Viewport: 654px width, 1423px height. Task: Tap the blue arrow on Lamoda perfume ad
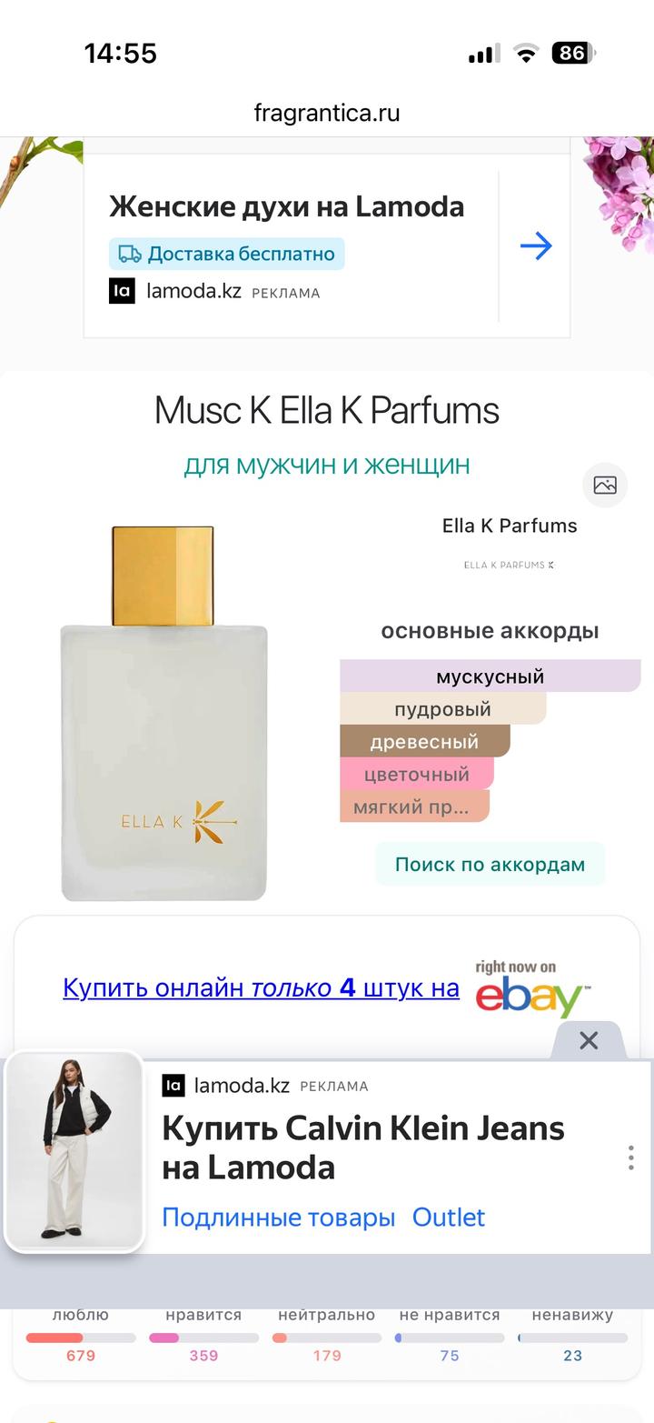pyautogui.click(x=536, y=246)
